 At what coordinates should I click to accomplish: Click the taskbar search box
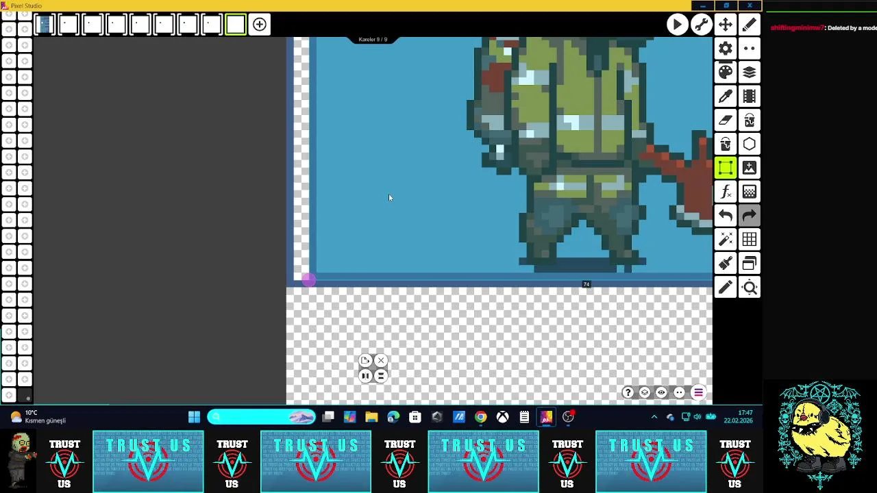(x=261, y=417)
